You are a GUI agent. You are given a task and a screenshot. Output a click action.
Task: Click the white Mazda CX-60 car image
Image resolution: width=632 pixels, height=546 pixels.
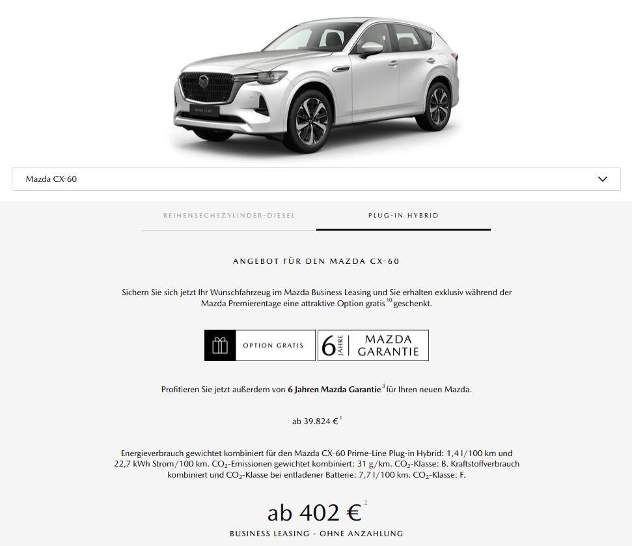tap(316, 84)
